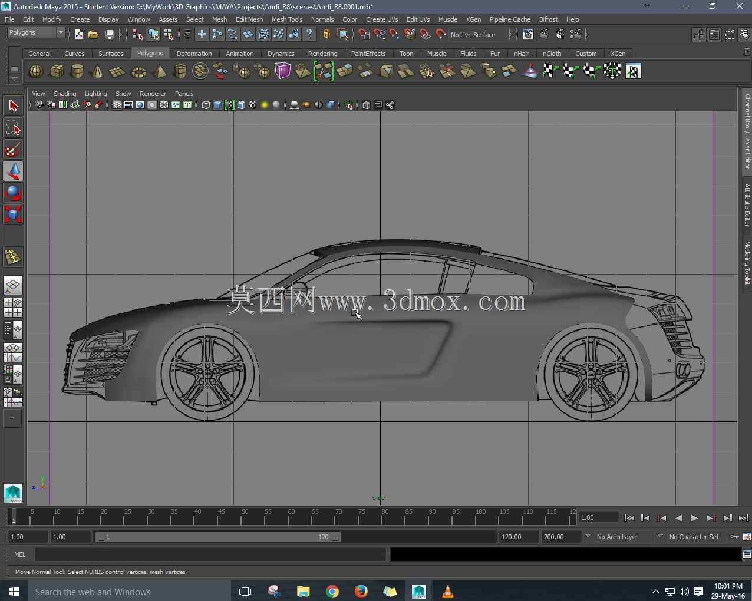Create a polygon cone from the shelf
This screenshot has width=752, height=601.
pyautogui.click(x=97, y=71)
